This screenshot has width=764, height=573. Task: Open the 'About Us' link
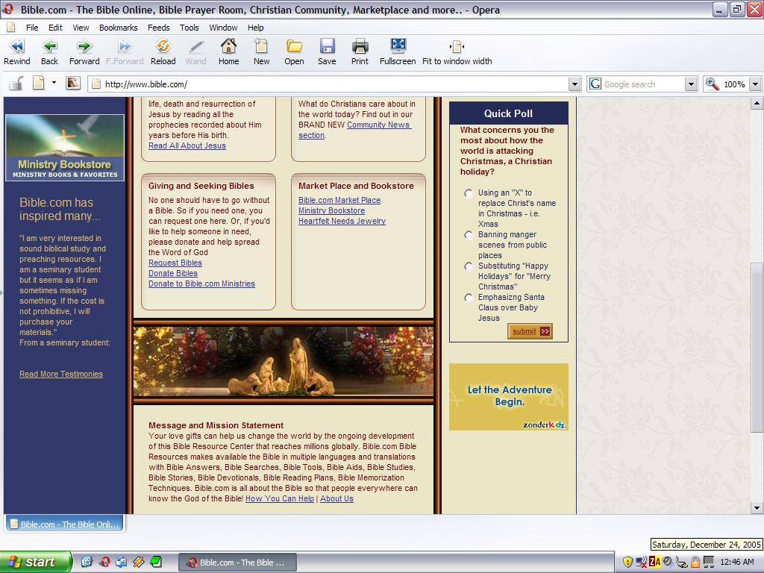pos(336,498)
